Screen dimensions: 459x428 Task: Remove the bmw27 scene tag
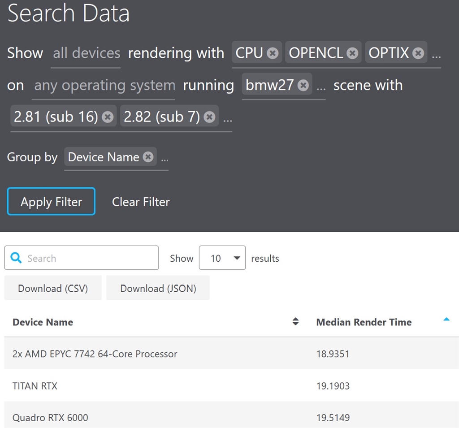tap(303, 86)
